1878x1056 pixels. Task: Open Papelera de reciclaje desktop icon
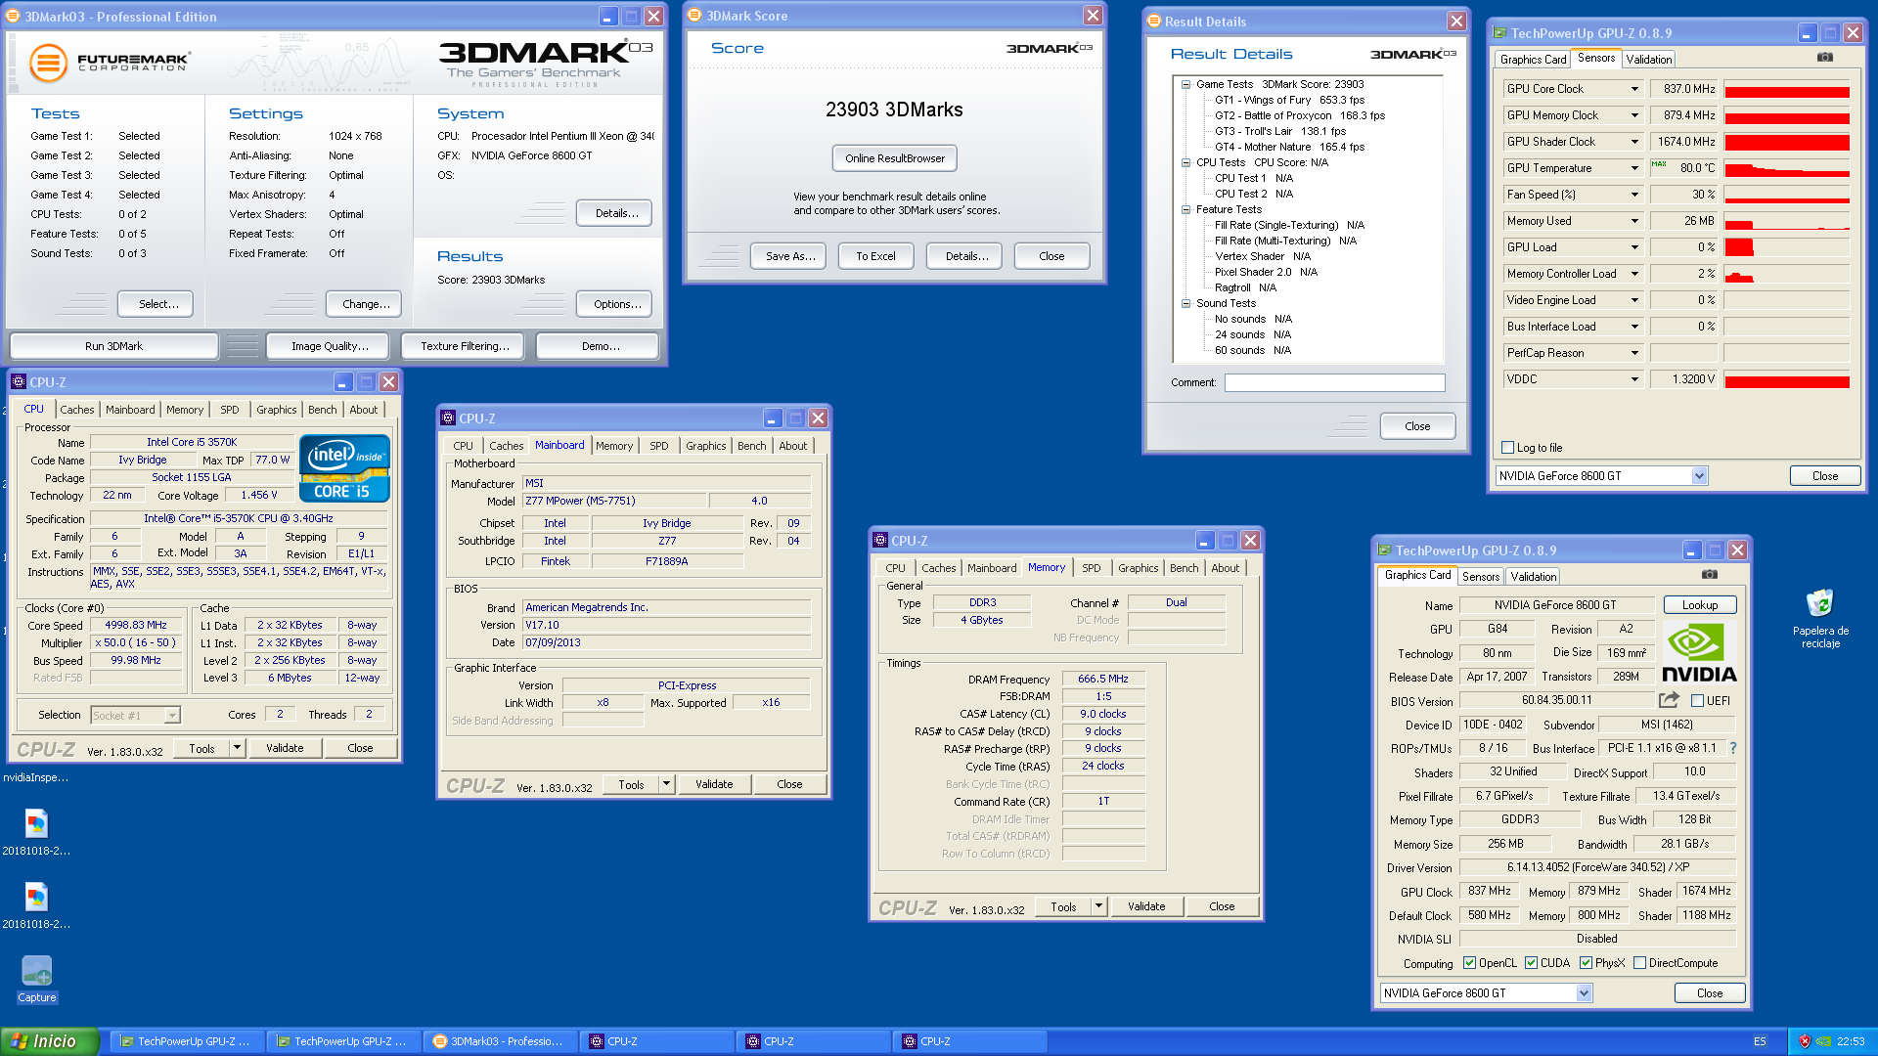1820,618
